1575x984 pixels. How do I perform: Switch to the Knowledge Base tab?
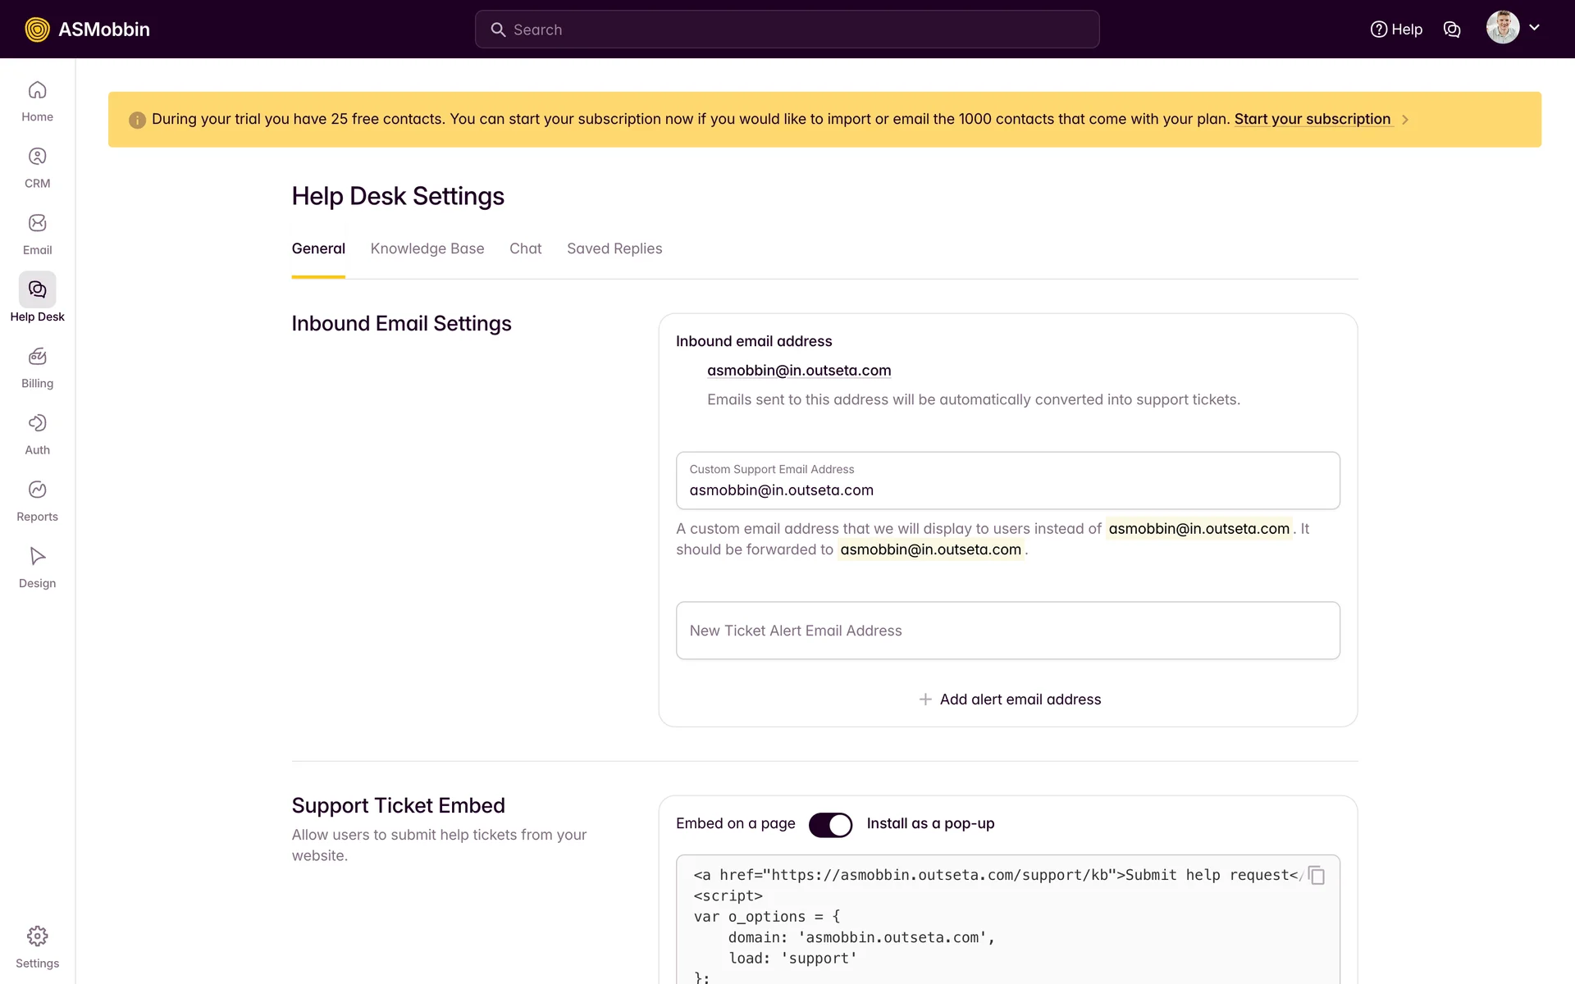[427, 248]
